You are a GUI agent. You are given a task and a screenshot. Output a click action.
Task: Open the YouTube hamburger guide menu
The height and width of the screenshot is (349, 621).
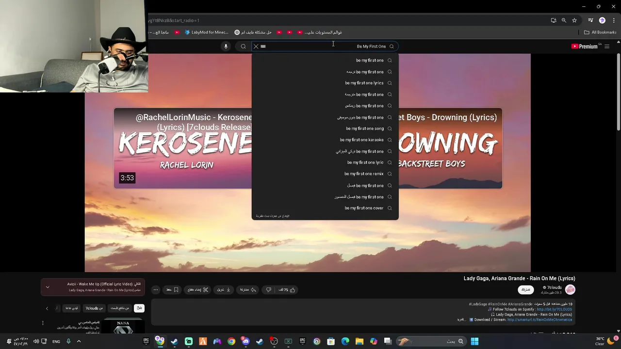[x=607, y=47]
